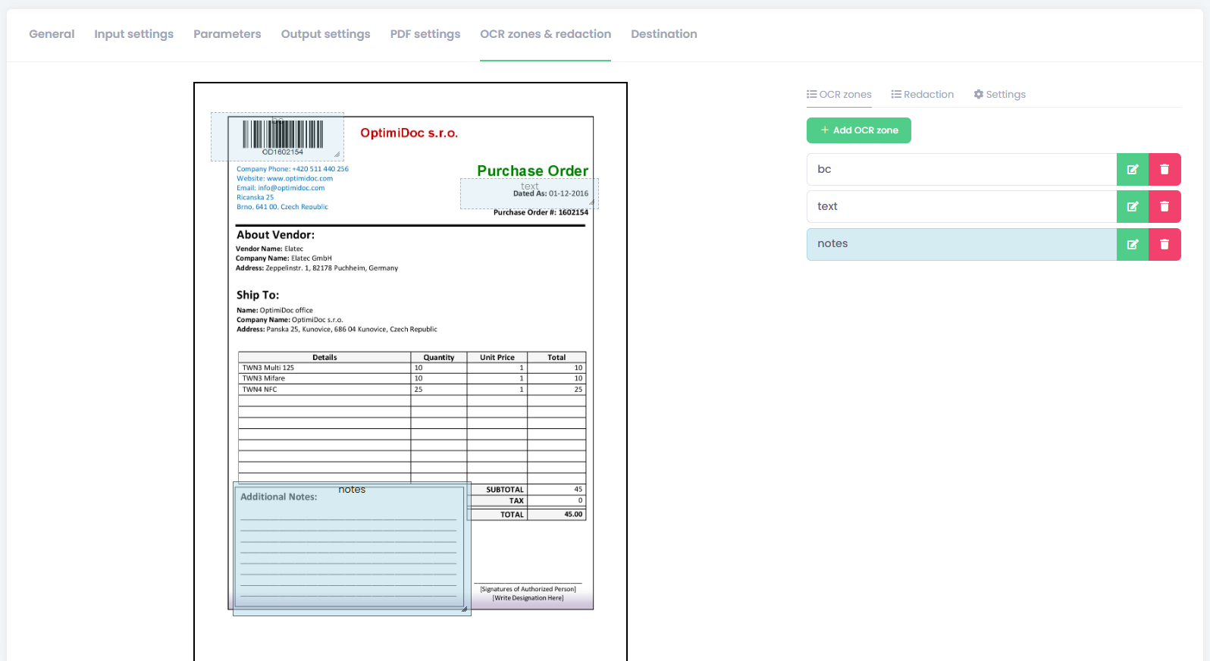Switch to Input settings tab
The width and height of the screenshot is (1210, 661).
133,34
